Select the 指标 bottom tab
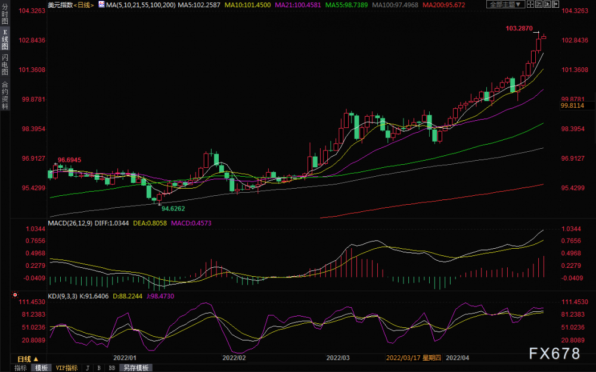 (x=20, y=368)
